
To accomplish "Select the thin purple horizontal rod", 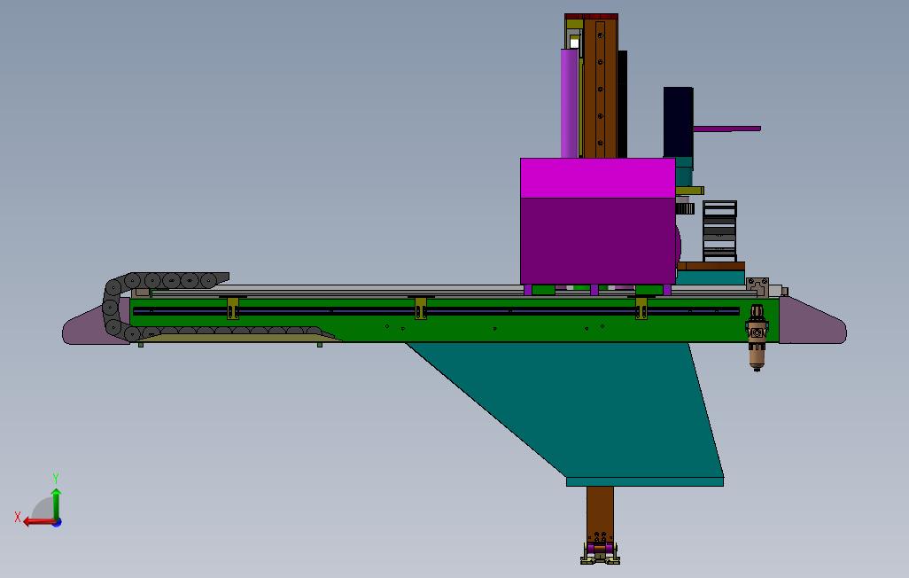I will 727,129.
